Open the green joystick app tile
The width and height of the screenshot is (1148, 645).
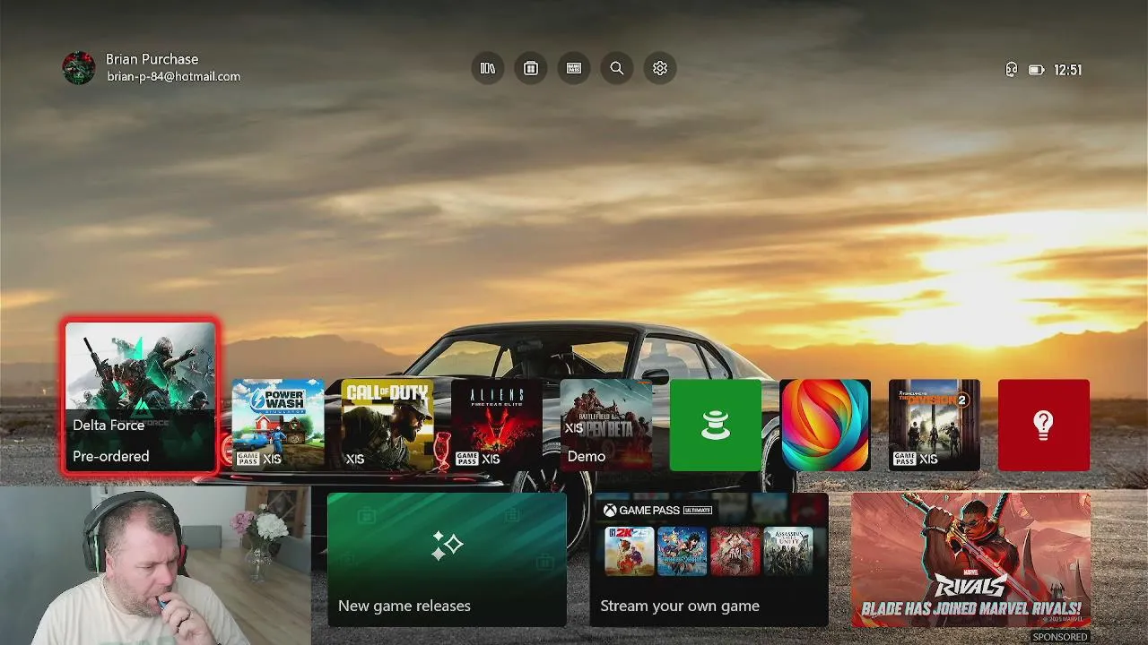point(716,425)
